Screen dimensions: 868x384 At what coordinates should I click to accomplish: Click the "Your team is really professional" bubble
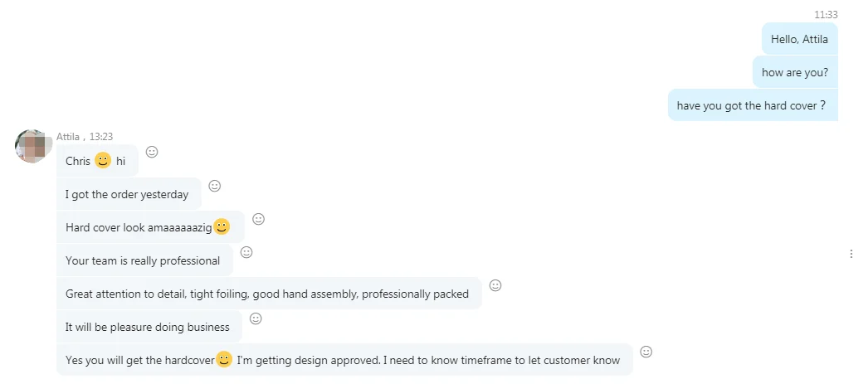[143, 260]
